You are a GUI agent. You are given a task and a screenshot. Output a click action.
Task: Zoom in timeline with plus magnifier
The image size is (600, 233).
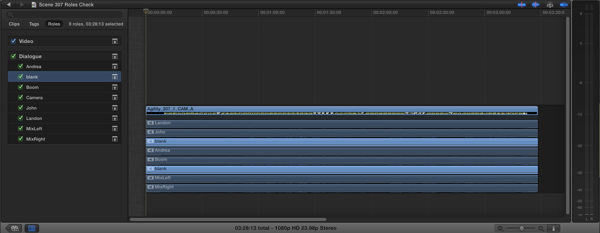click(x=541, y=229)
